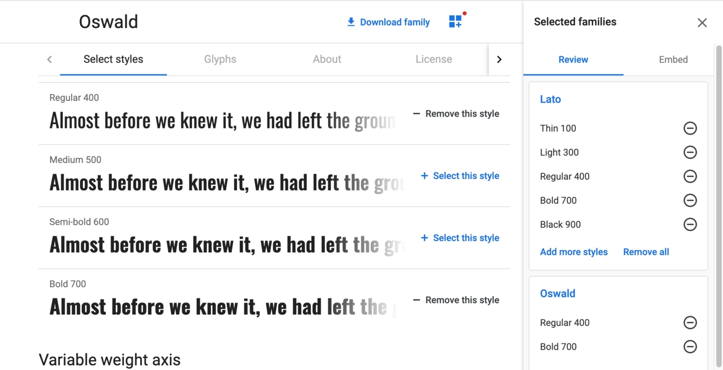Click Remove all for Lato styles
The height and width of the screenshot is (370, 723).
tap(646, 252)
